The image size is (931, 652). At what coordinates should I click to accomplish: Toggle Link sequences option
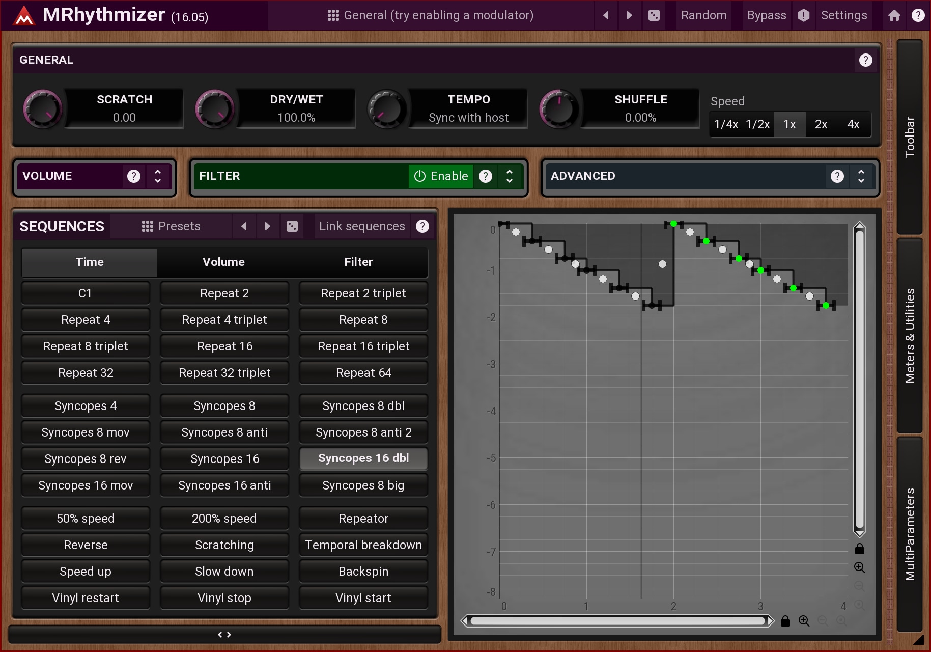(x=362, y=226)
